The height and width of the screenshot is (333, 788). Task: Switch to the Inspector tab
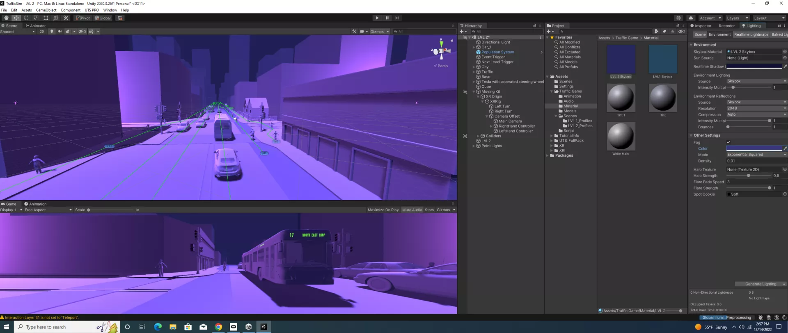pyautogui.click(x=701, y=25)
